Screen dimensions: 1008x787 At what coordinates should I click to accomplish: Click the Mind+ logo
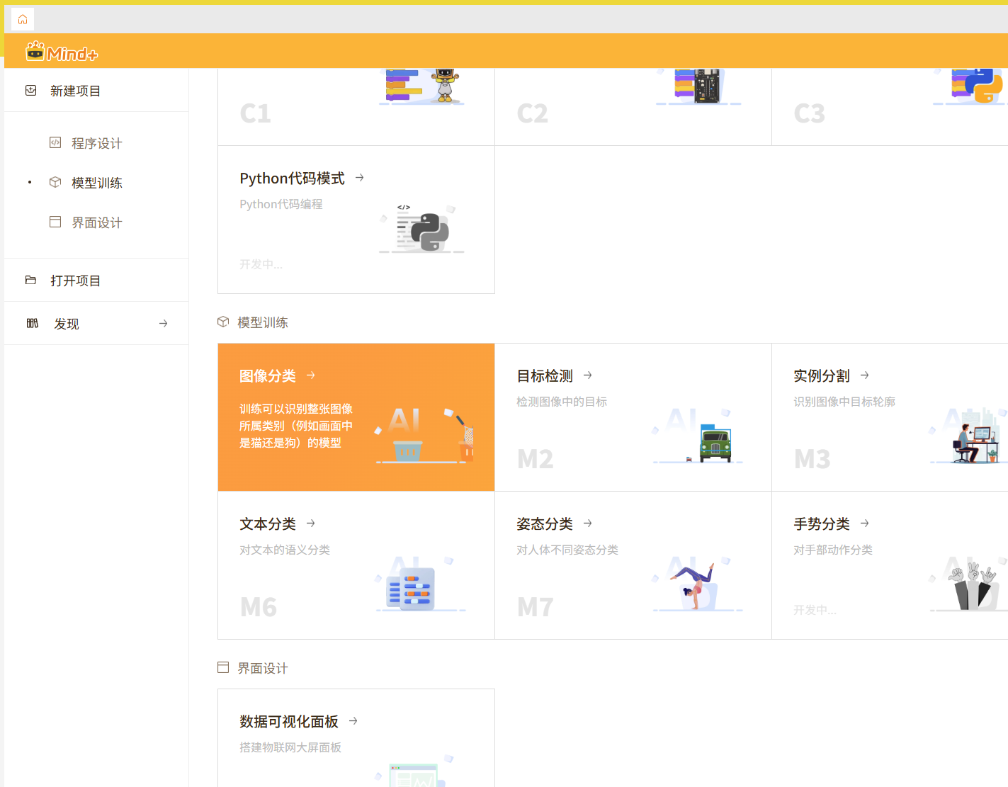tap(62, 52)
